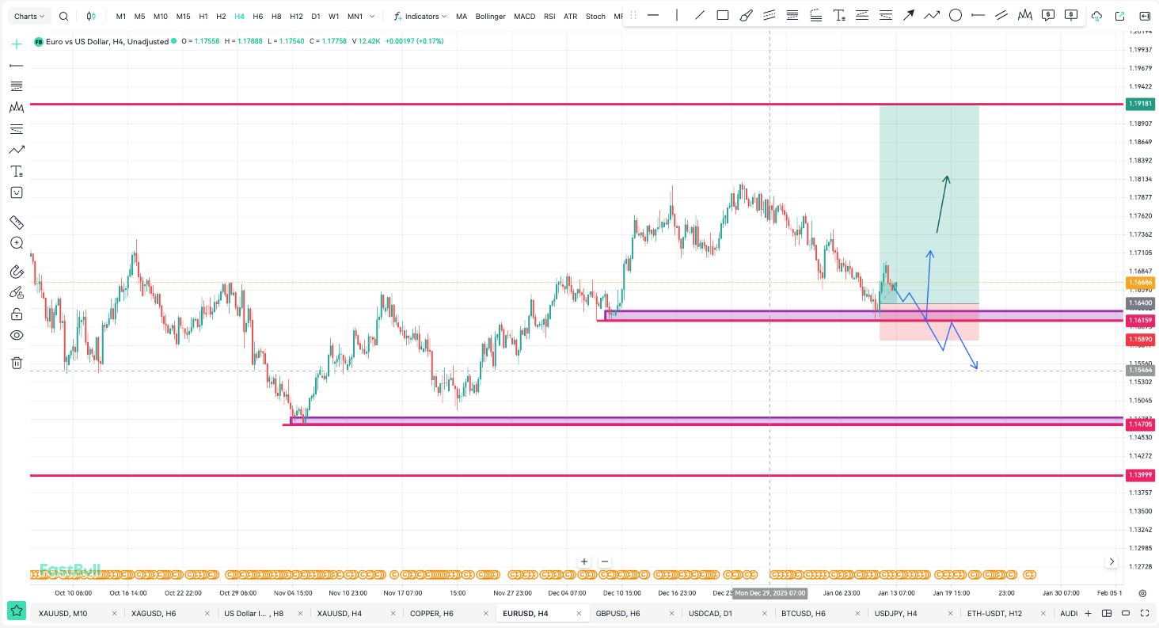This screenshot has height=628, width=1159.
Task: Select the ruler measure tool in sidebar
Action: click(17, 223)
